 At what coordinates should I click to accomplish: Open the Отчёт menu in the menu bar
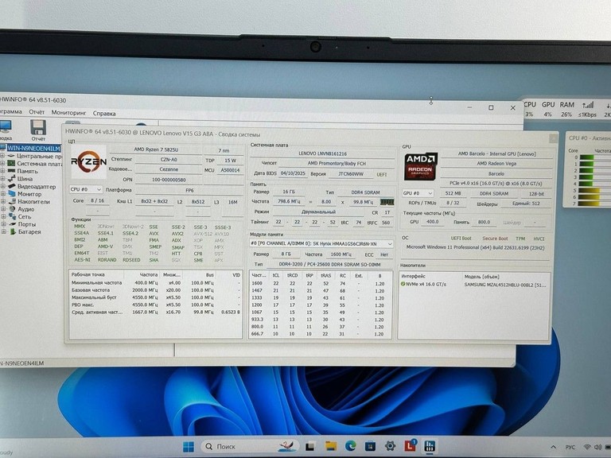coord(37,112)
